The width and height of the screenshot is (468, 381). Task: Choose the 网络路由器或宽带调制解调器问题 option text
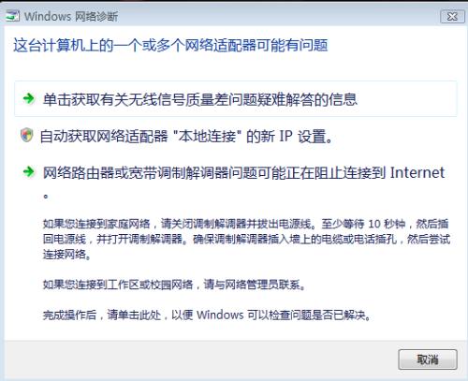(x=243, y=172)
